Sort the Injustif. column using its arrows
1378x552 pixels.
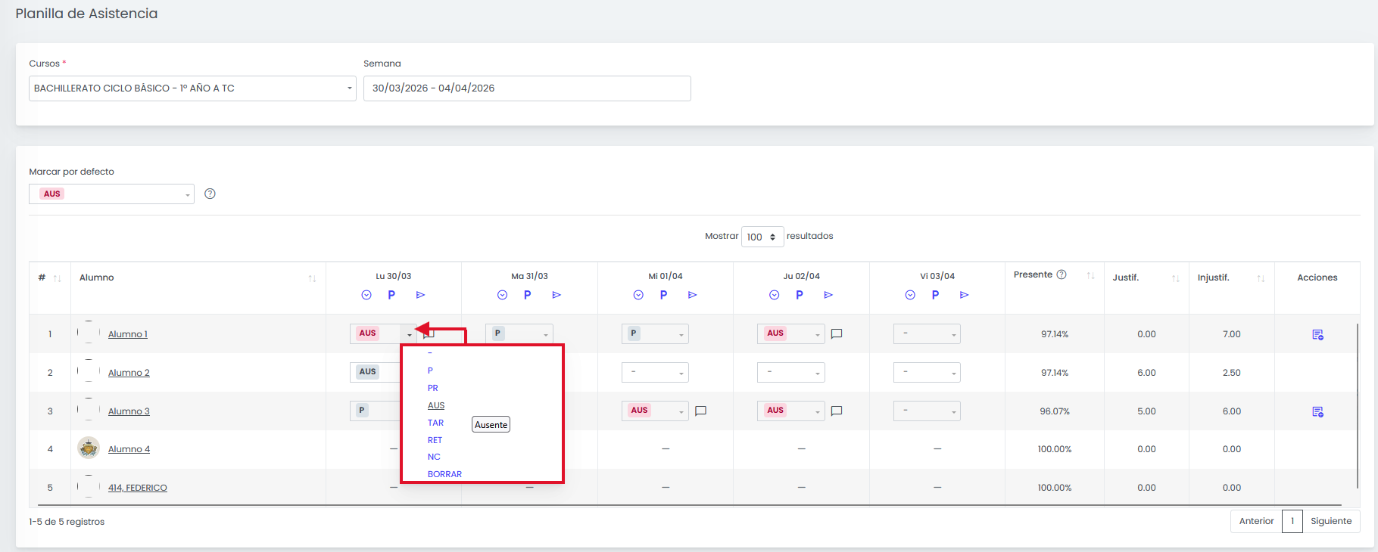click(x=1261, y=278)
